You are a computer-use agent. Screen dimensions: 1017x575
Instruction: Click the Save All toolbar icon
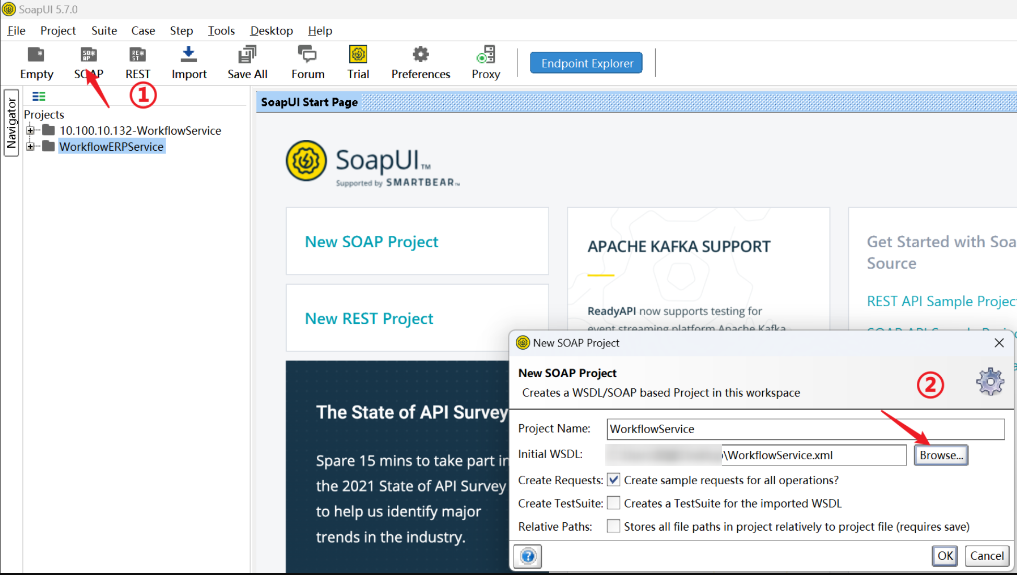tap(247, 55)
